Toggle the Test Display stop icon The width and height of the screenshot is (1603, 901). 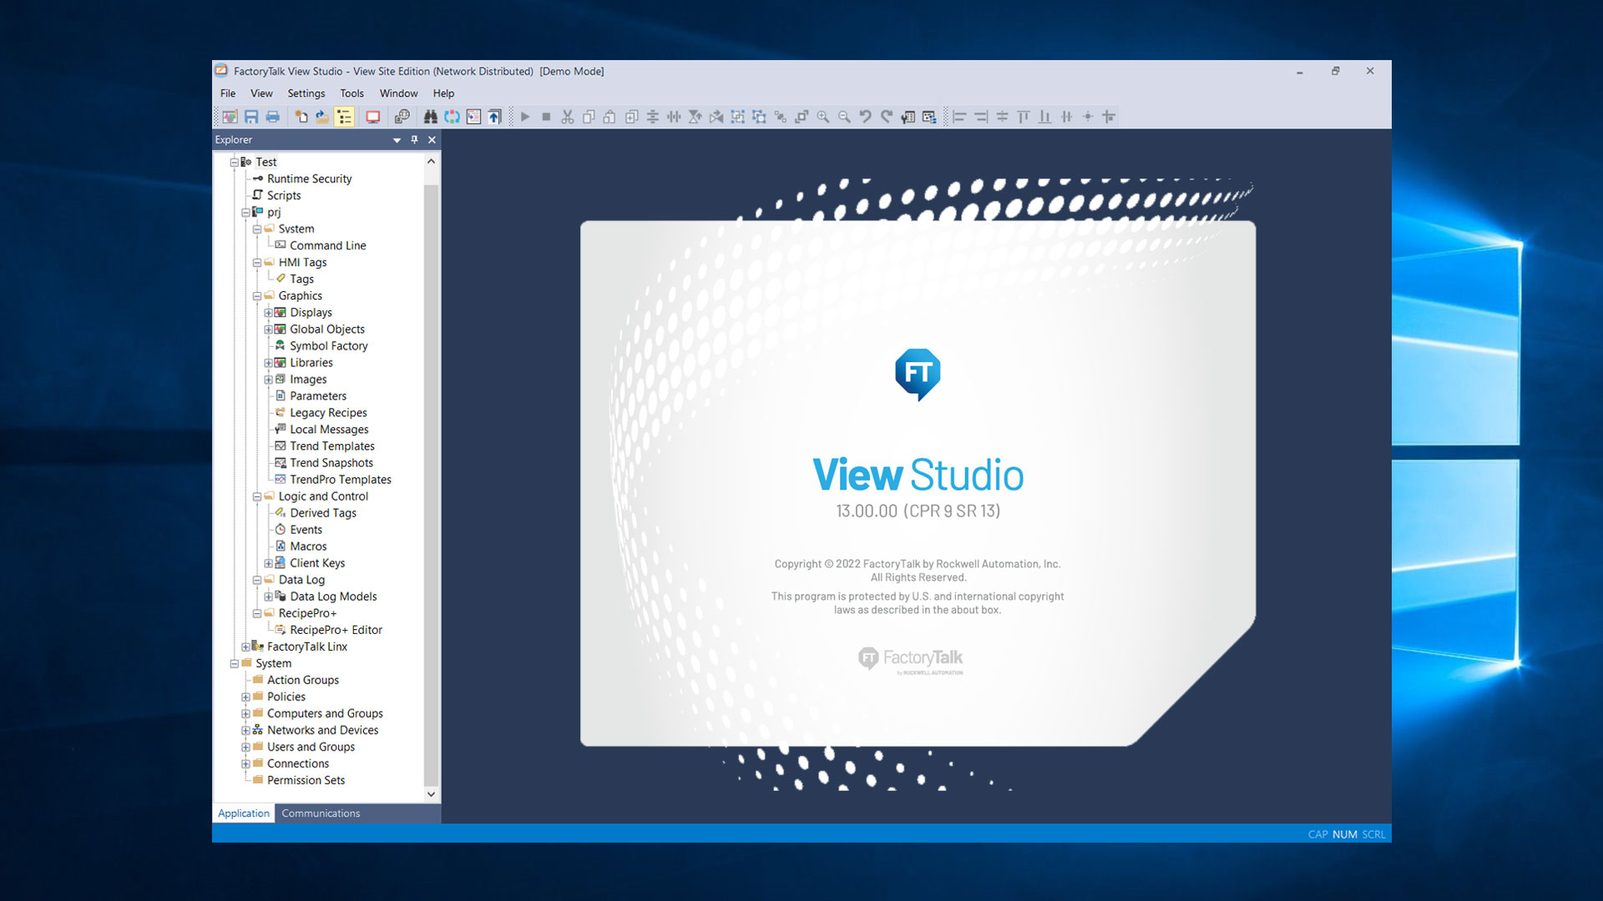(547, 117)
